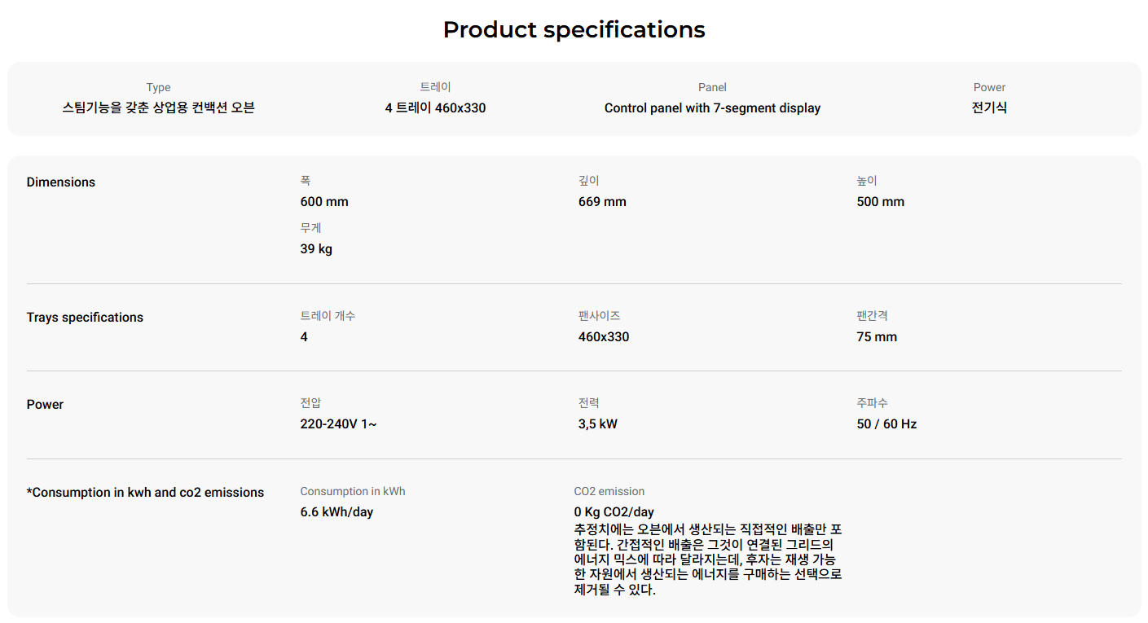Click the '스팀기능을 갖춘 상업용 컨백션 오븐' type text

click(x=159, y=108)
